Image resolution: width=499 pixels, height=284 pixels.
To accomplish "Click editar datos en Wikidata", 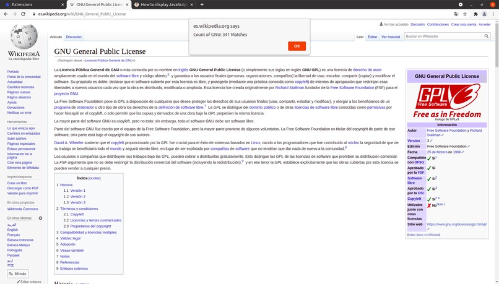I will click(424, 235).
